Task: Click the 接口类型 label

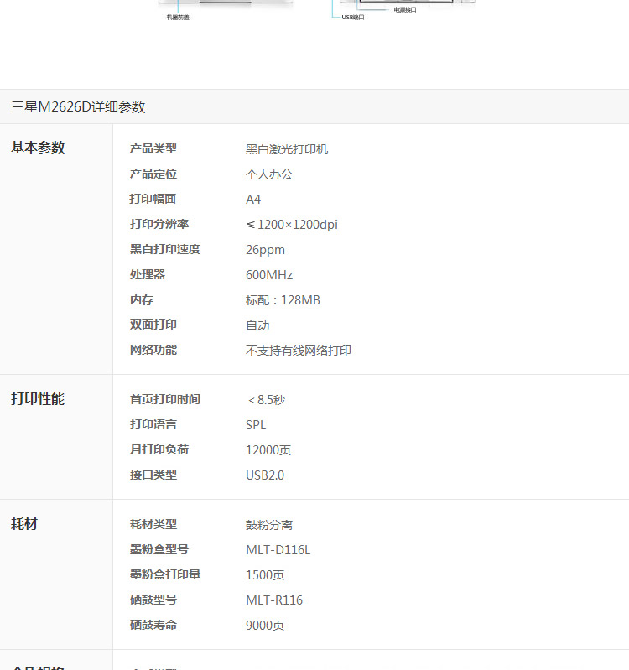Action: point(153,475)
